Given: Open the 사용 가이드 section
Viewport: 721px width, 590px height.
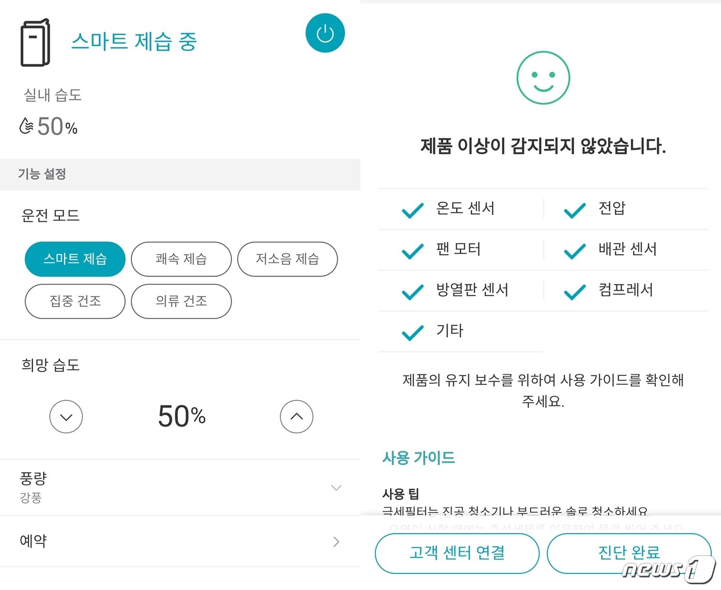Looking at the screenshot, I should pyautogui.click(x=418, y=457).
